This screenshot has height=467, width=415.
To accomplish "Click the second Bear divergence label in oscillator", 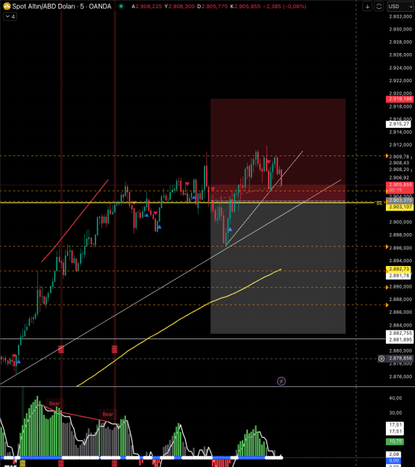I will point(107,414).
